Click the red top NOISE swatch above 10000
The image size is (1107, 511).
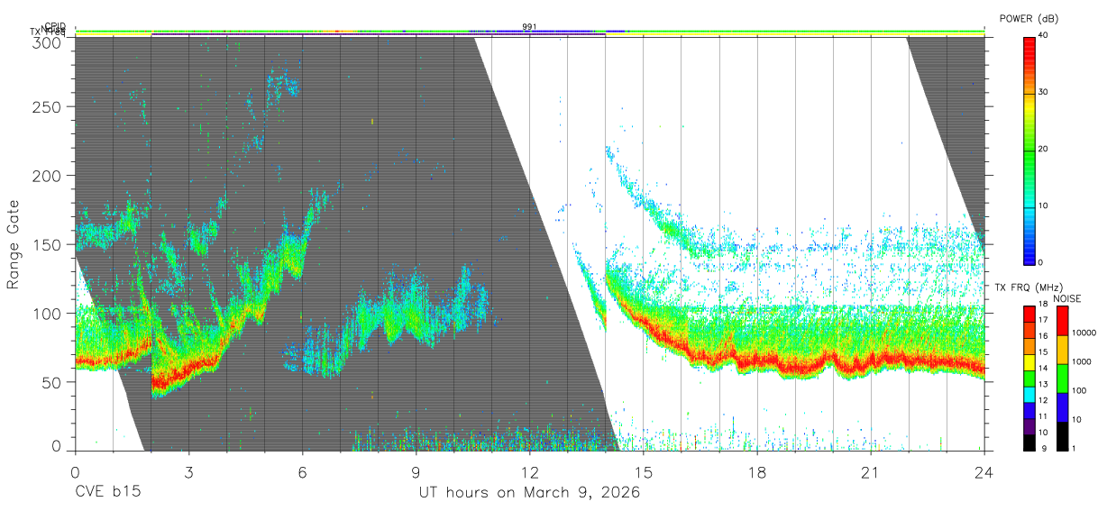pos(1062,320)
